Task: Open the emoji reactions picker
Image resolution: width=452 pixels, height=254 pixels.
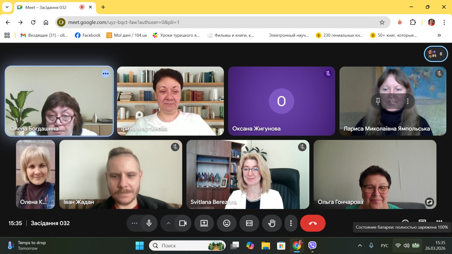Action: point(227,223)
